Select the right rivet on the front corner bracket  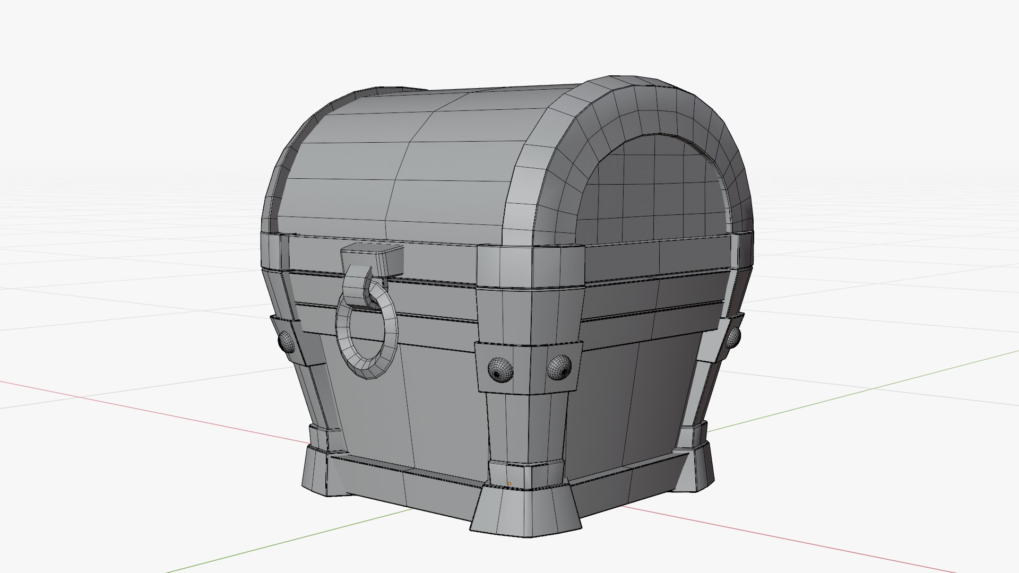click(x=560, y=368)
